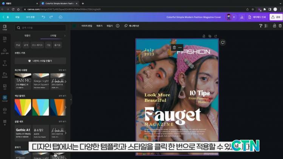Switch to the 템플릿 tab
Image resolution: width=283 pixels, height=159 pixels.
point(28,35)
